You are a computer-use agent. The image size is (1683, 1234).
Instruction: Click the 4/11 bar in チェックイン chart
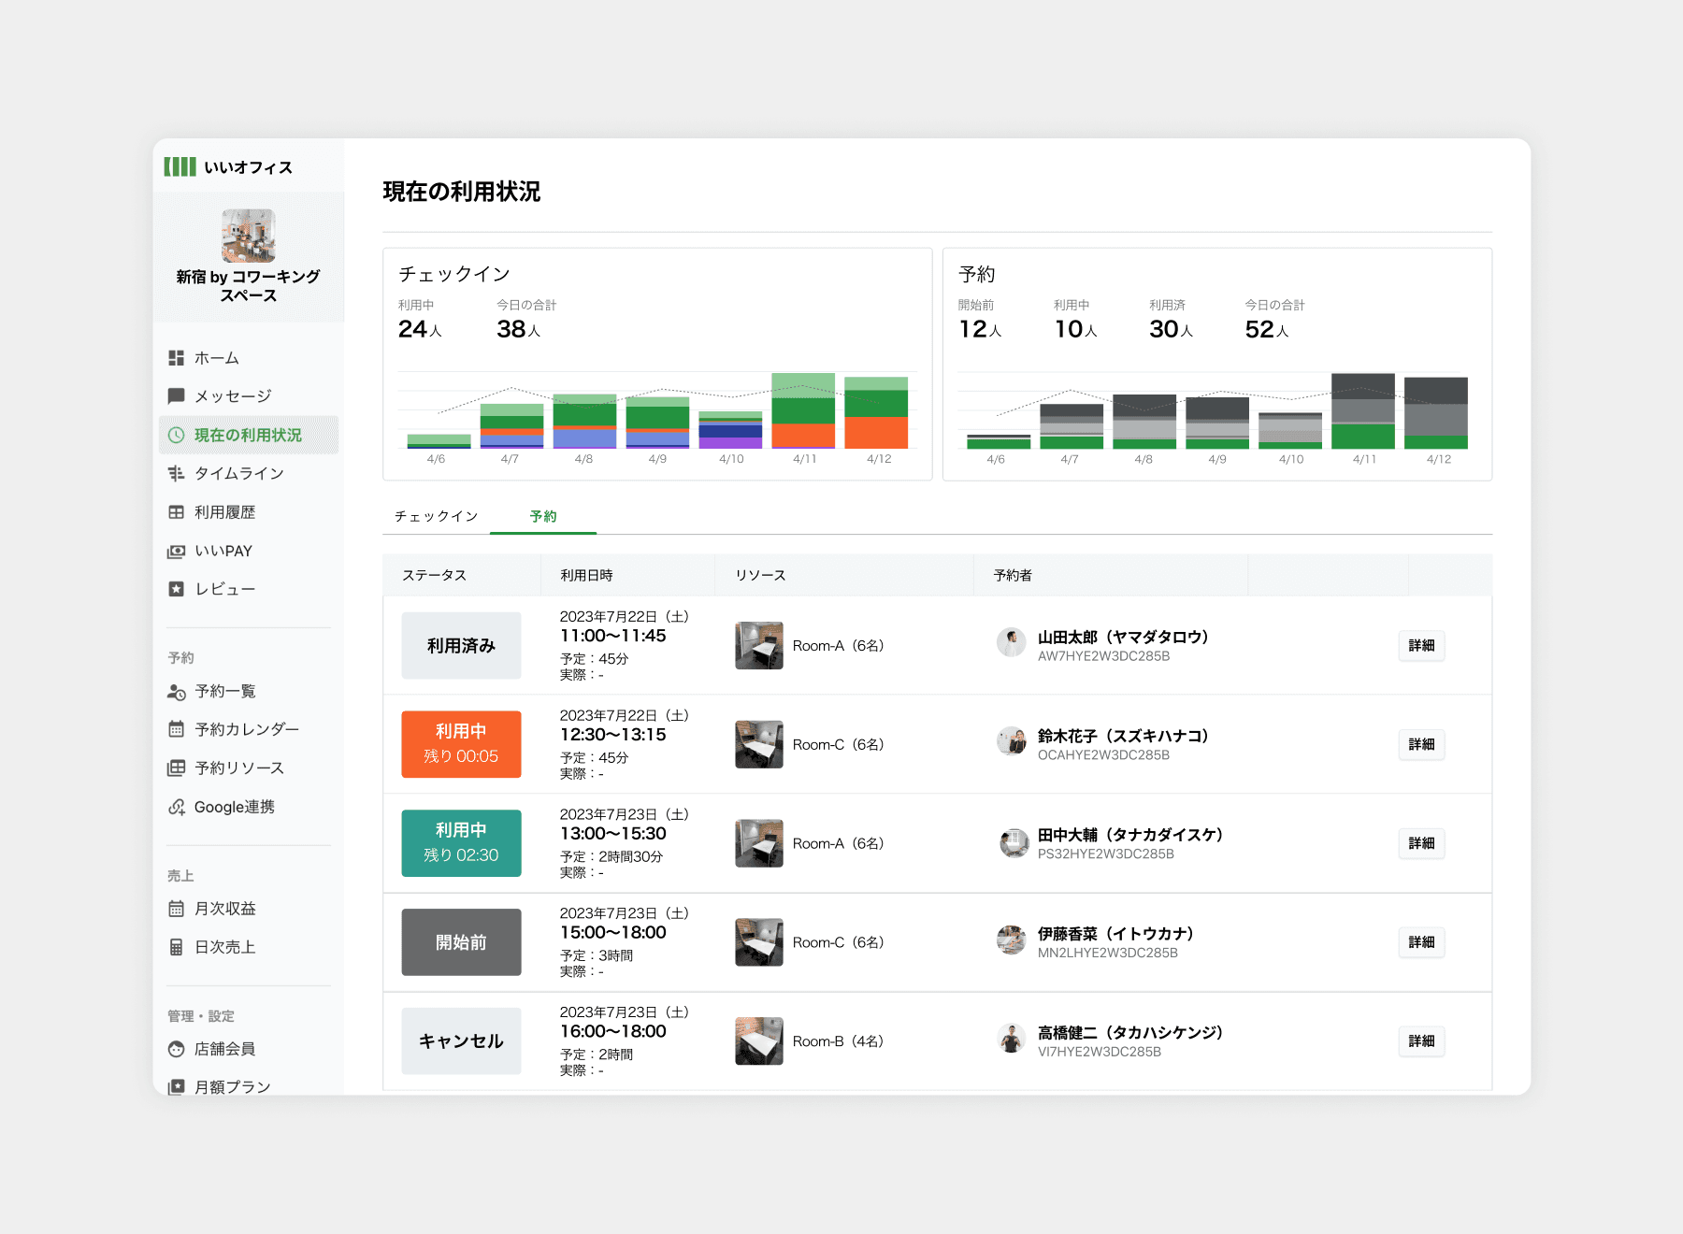pos(803,410)
